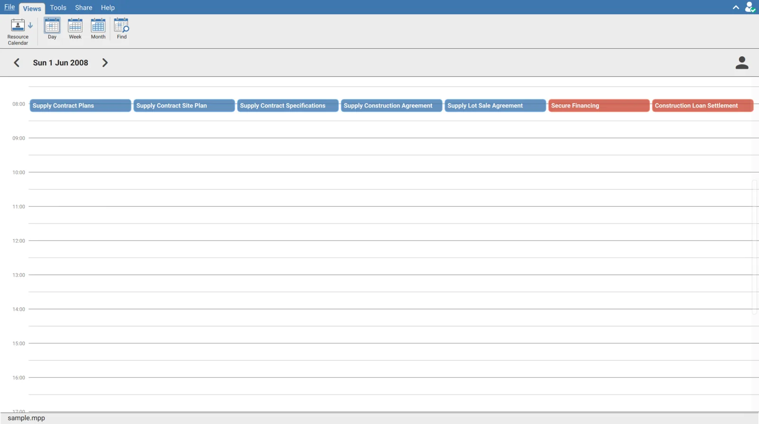Image resolution: width=759 pixels, height=424 pixels.
Task: Click the 12:00 time label
Action: tap(19, 241)
